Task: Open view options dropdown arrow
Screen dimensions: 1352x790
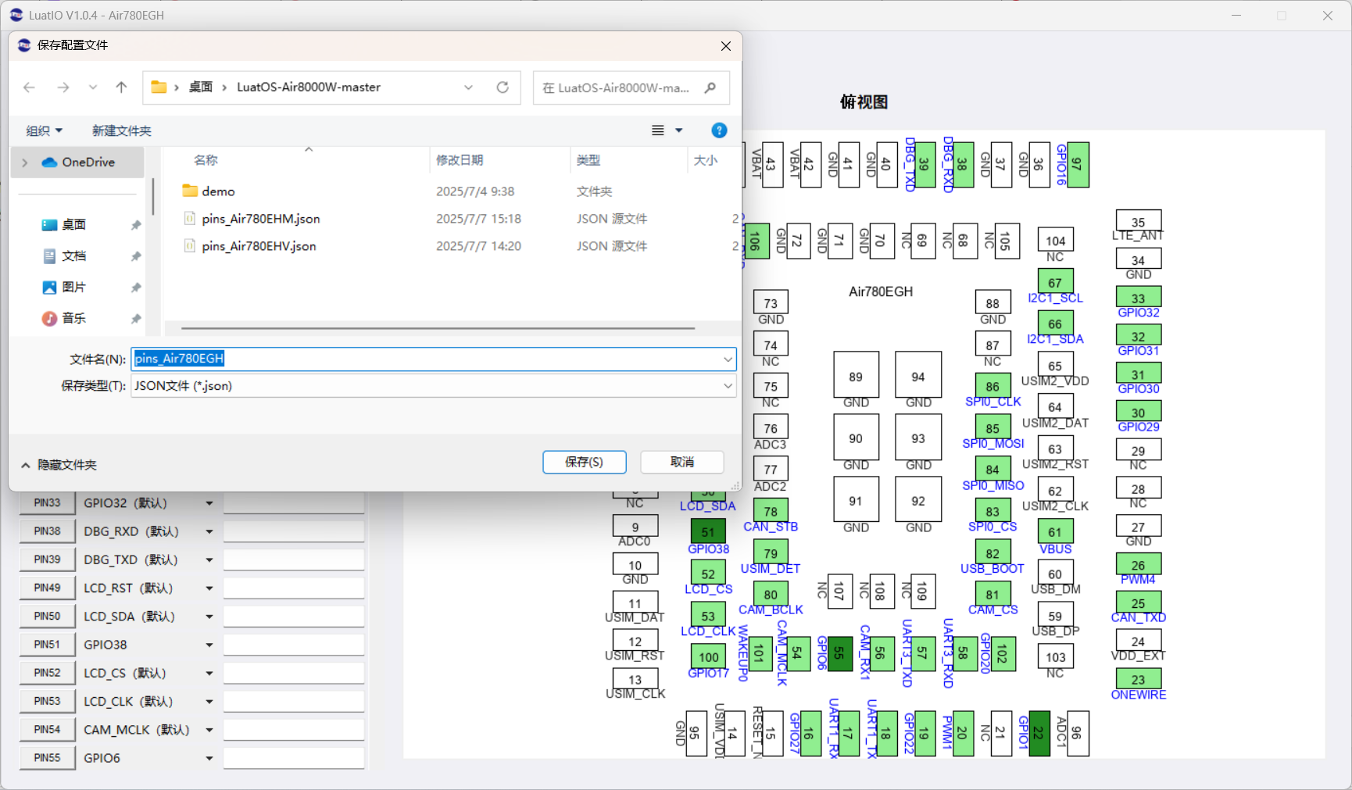Action: point(679,130)
